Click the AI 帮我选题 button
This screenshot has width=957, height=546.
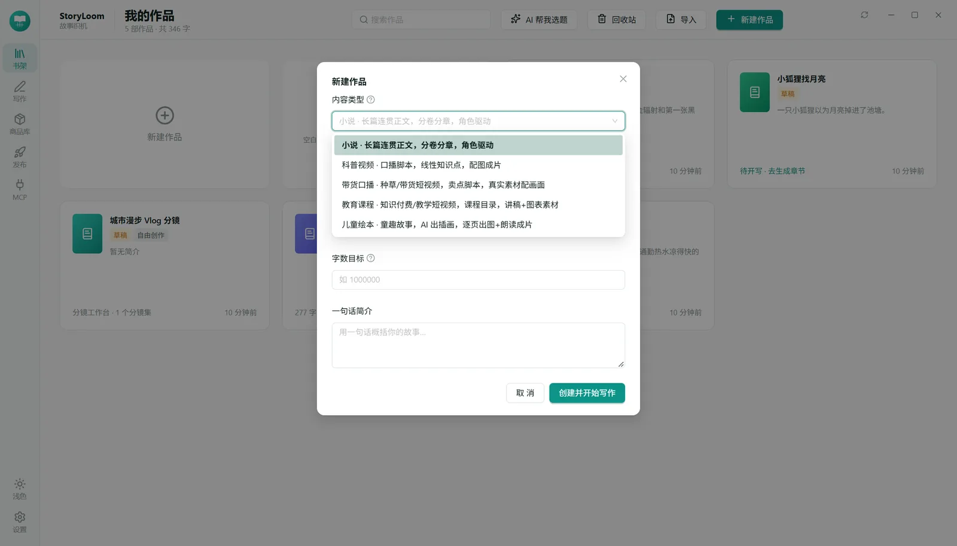pyautogui.click(x=539, y=20)
